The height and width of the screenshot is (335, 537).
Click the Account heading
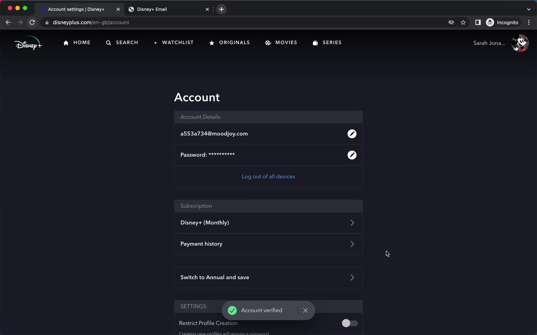pyautogui.click(x=197, y=97)
